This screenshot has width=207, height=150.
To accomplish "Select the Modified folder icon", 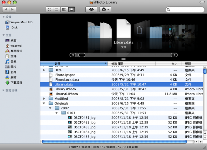I will click(x=51, y=98).
